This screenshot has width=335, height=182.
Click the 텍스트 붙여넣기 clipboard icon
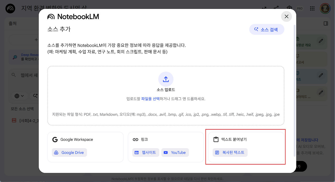pos(216,139)
